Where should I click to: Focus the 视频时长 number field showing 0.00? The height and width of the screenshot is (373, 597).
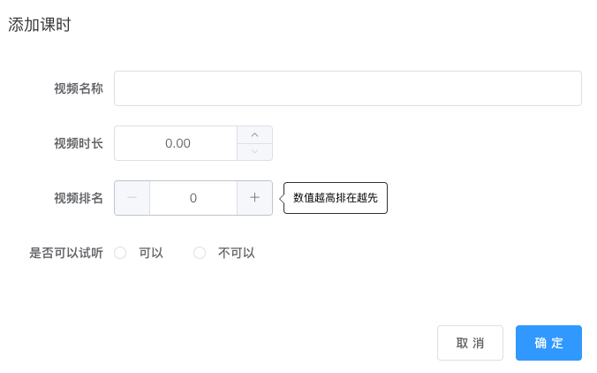[x=177, y=143]
